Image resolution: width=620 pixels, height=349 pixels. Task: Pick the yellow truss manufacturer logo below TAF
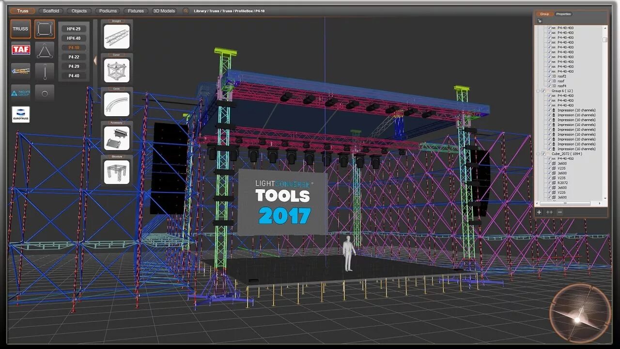coord(21,71)
